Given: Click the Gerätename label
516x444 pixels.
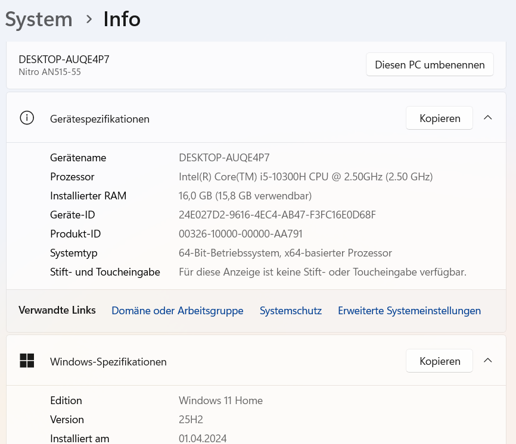Looking at the screenshot, I should pos(78,158).
